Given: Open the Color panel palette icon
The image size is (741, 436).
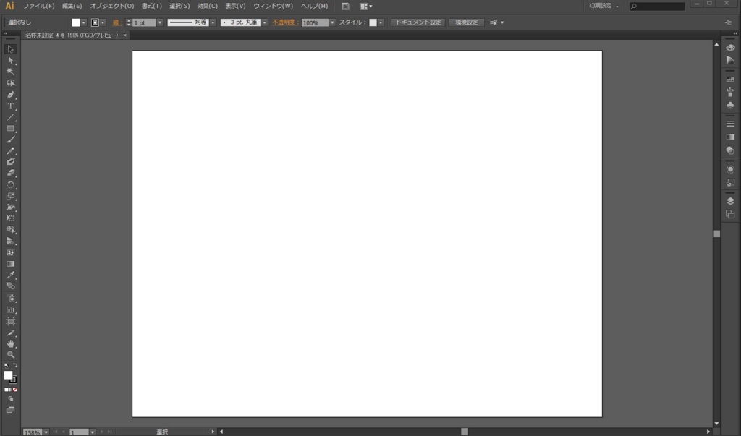Looking at the screenshot, I should click(x=730, y=48).
